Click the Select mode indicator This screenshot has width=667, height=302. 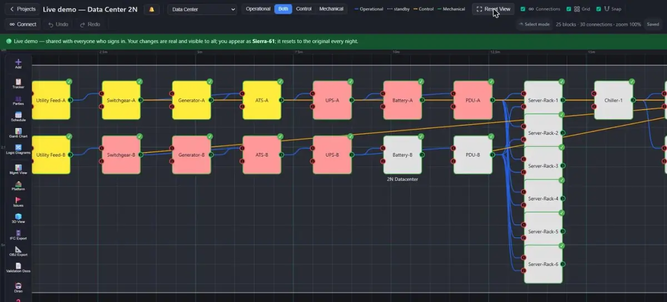tap(534, 24)
